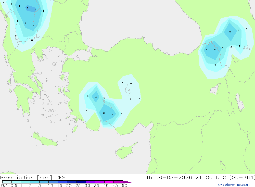Click the '25' legend scale label

(78, 185)
